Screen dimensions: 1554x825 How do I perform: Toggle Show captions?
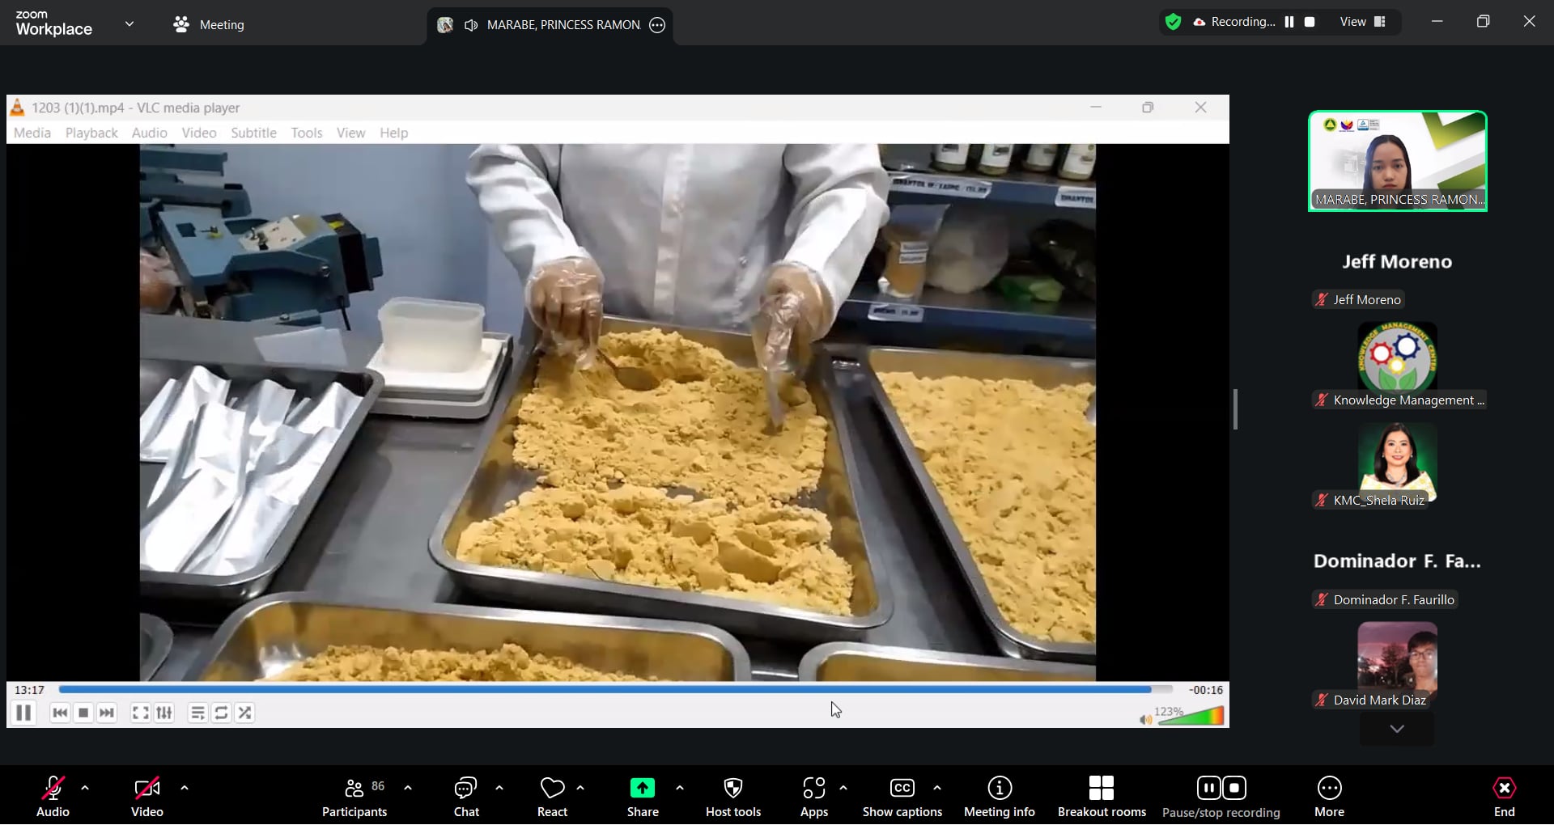click(902, 797)
